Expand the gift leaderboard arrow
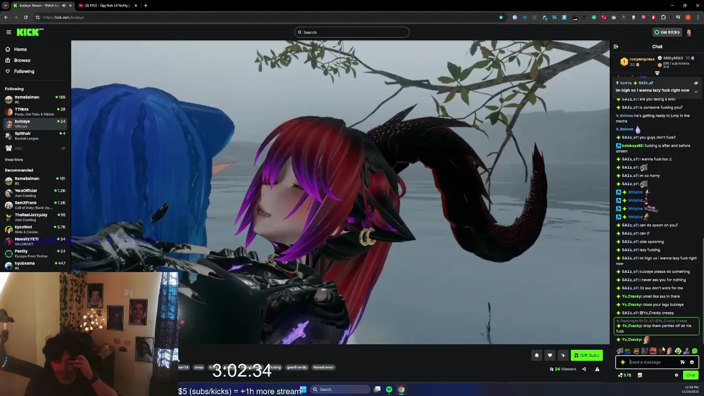The height and width of the screenshot is (396, 704). 657,73
